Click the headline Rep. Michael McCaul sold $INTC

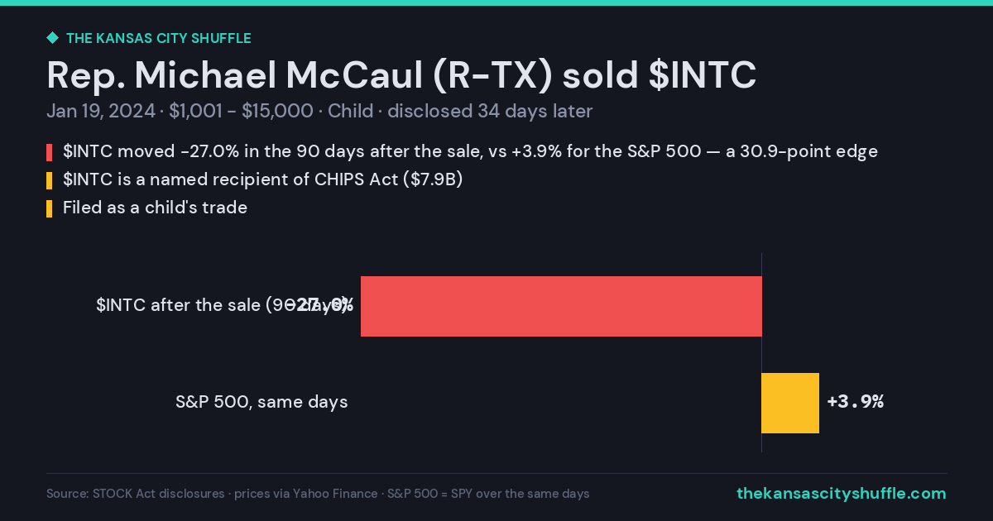[401, 75]
